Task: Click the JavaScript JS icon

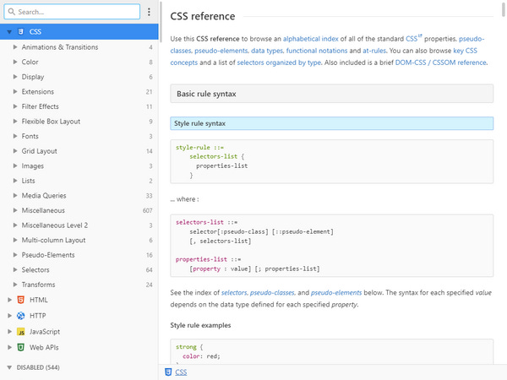Action: pos(20,332)
